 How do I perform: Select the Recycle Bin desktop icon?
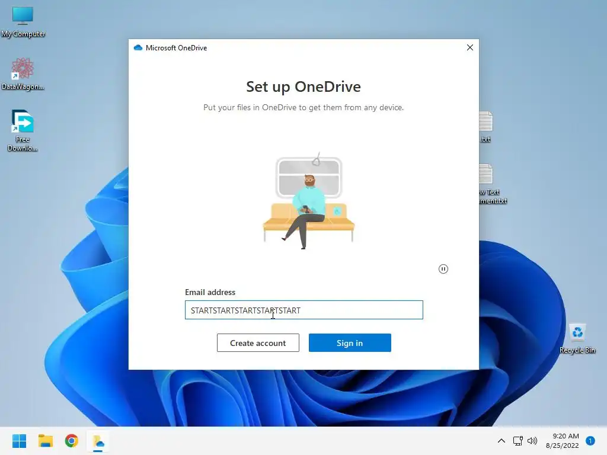pos(577,338)
